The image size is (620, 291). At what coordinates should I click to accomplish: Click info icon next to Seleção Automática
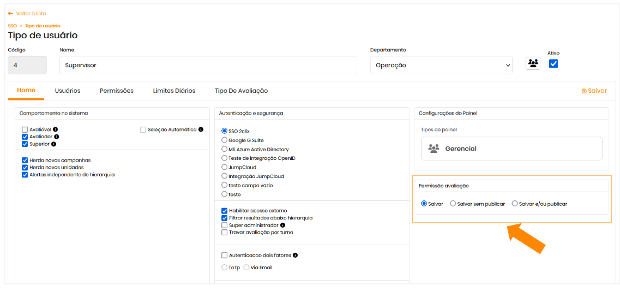[x=201, y=129]
